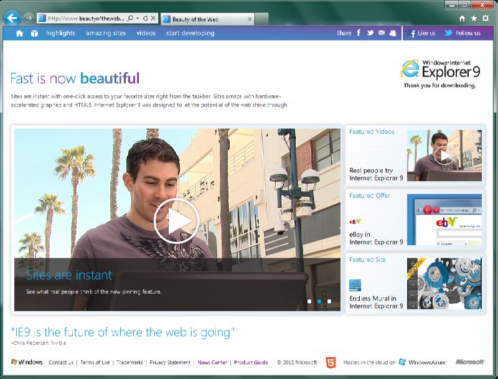Open Real people try Internet Explorer 9
The width and height of the screenshot is (498, 379).
tap(376, 174)
